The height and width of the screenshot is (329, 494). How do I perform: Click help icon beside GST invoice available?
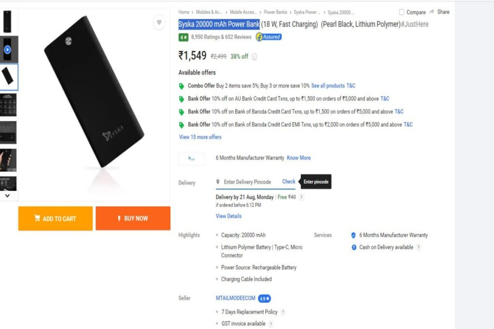pyautogui.click(x=271, y=324)
